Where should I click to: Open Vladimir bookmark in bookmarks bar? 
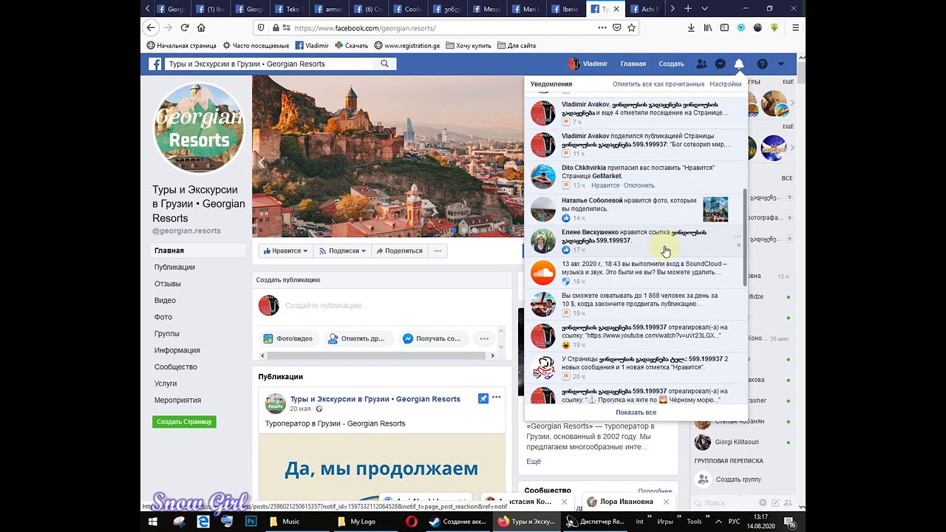point(312,46)
